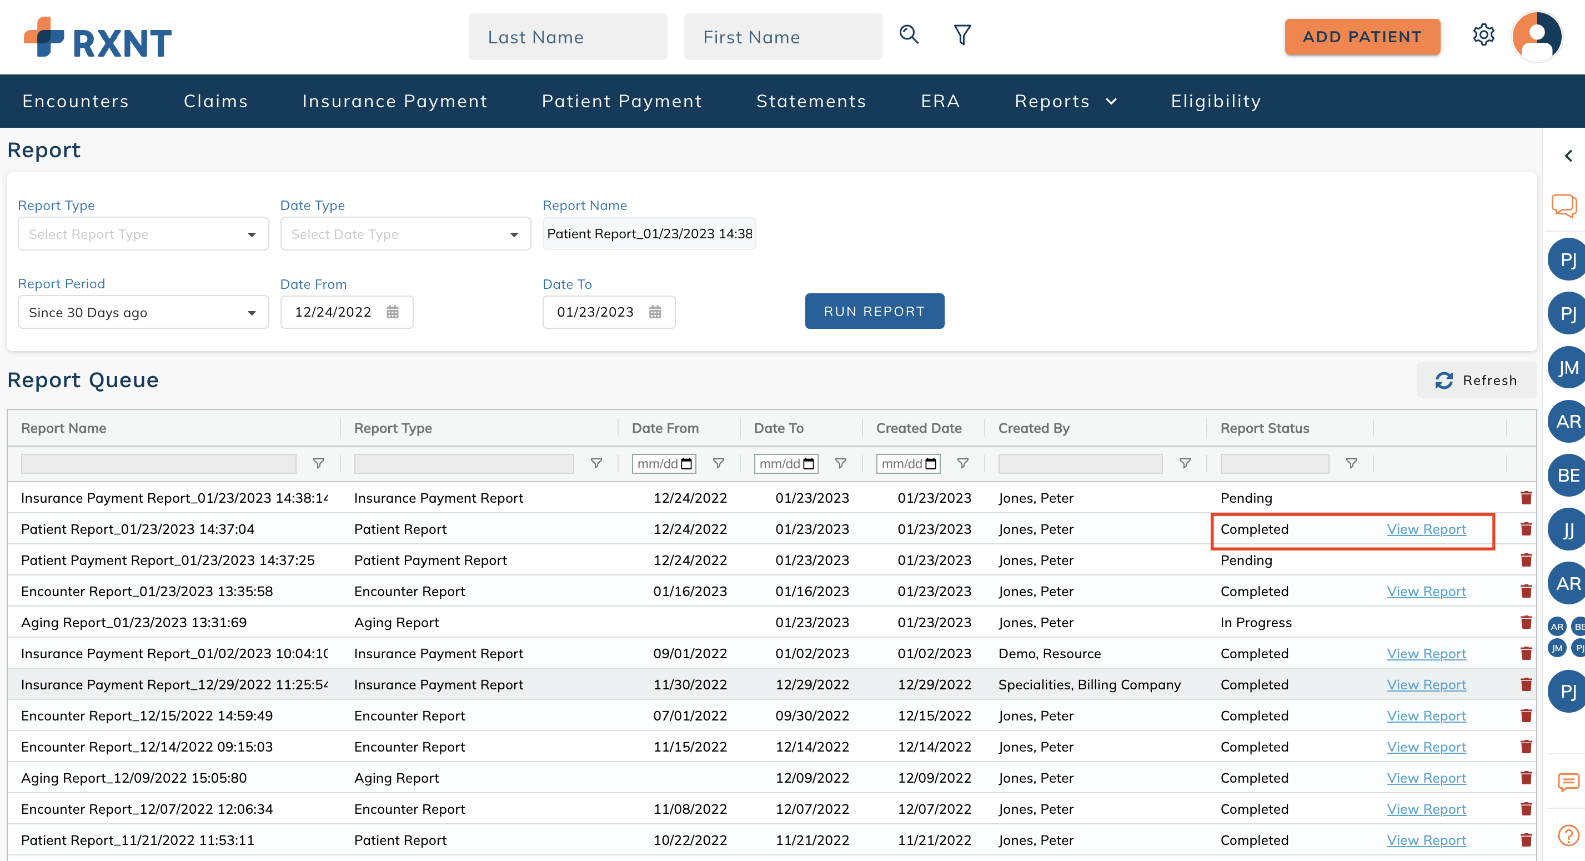Delete Encounter Report 12/15/2022 row
1585x861 pixels.
coord(1526,716)
